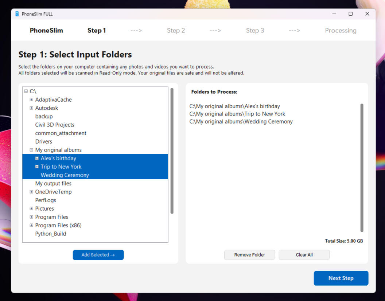Collapse the C:\ root node
385x301 pixels.
(26, 91)
